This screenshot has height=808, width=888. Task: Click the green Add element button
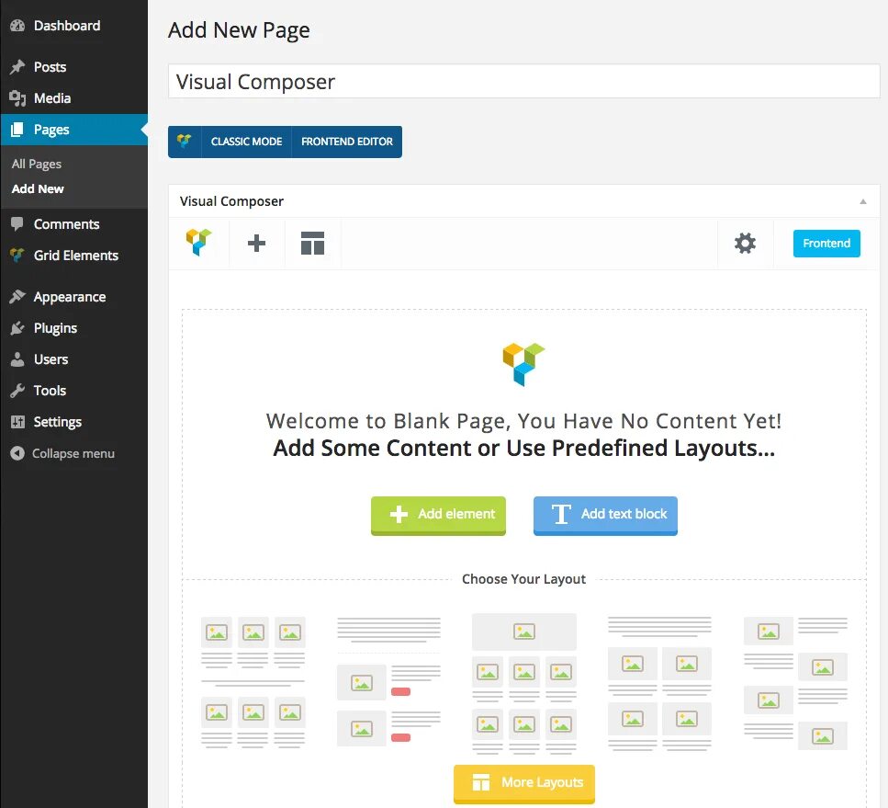click(x=438, y=515)
